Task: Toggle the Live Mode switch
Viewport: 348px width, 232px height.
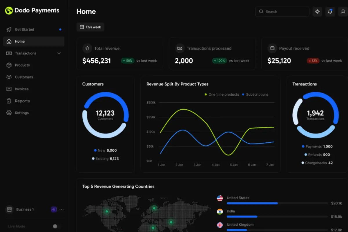Action: pyautogui.click(x=57, y=226)
